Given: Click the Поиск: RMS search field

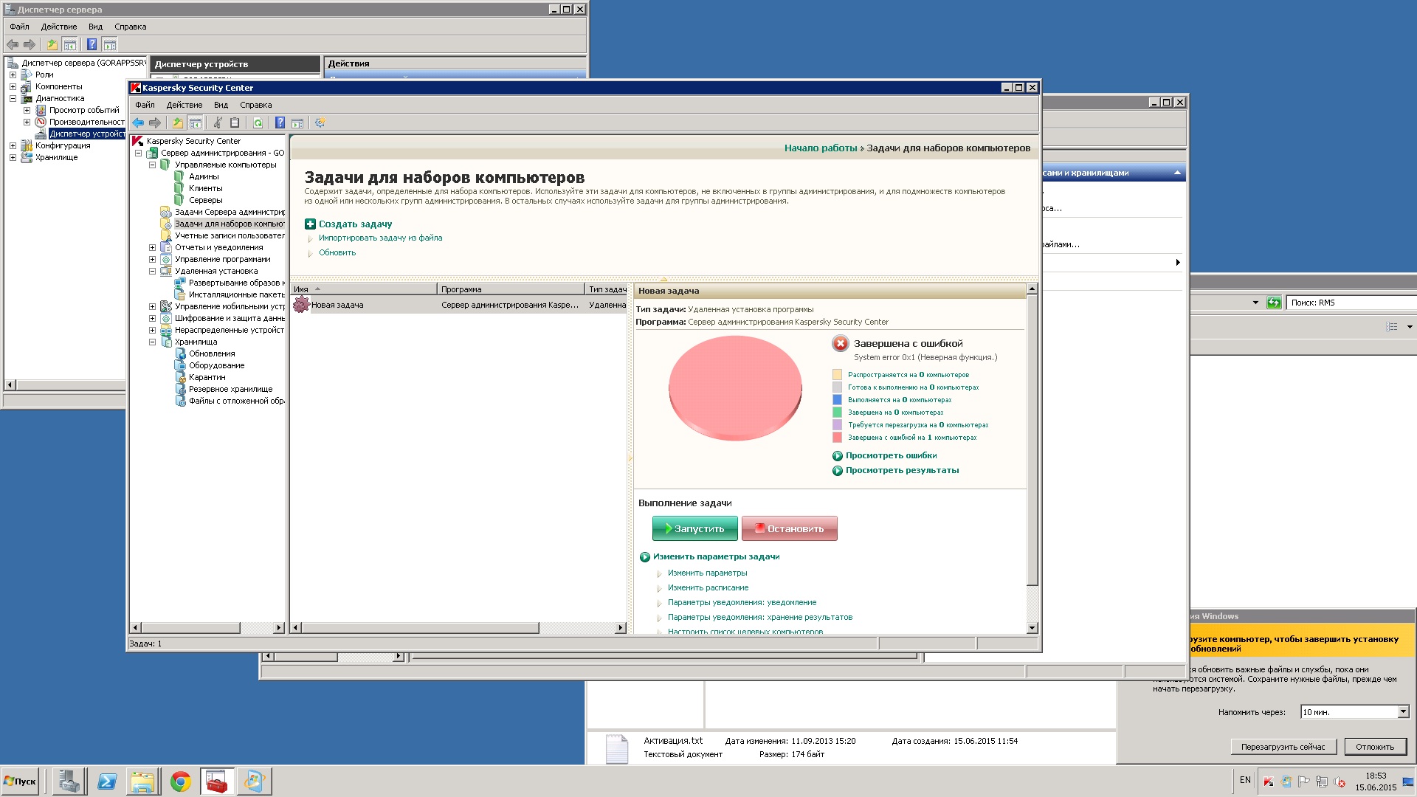Looking at the screenshot, I should pos(1351,303).
